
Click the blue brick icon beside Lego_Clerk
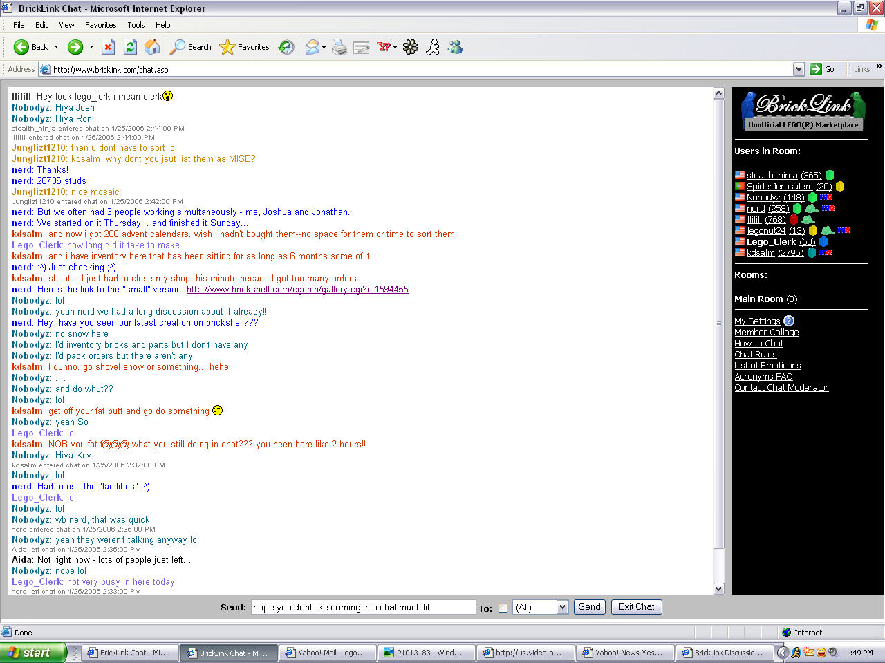tap(823, 242)
